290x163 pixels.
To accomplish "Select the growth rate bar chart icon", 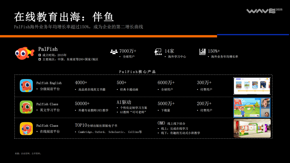I will (202, 51).
